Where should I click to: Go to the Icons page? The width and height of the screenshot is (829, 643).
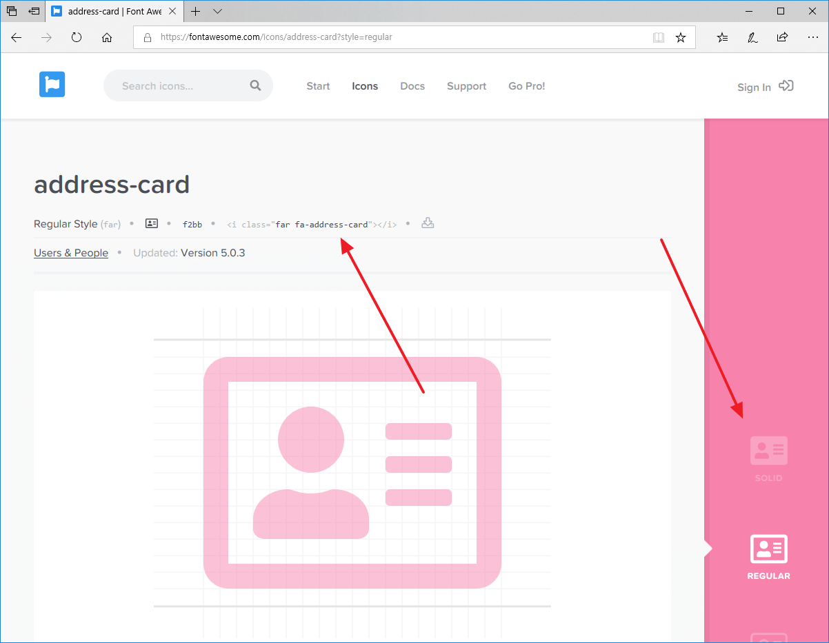[x=365, y=86]
